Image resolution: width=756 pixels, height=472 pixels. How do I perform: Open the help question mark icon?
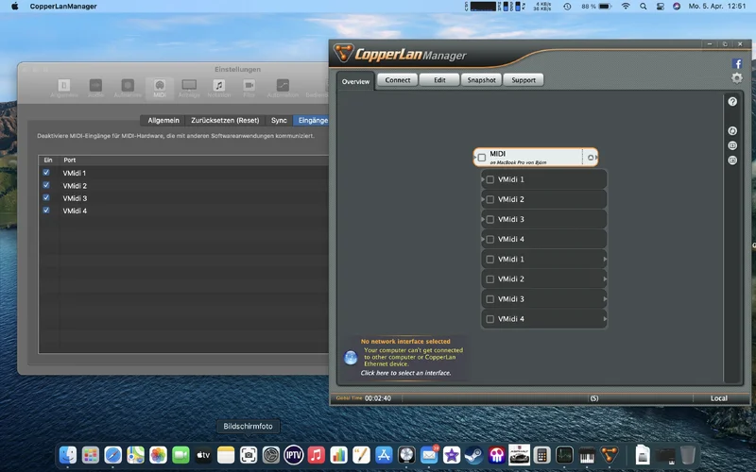tap(732, 102)
